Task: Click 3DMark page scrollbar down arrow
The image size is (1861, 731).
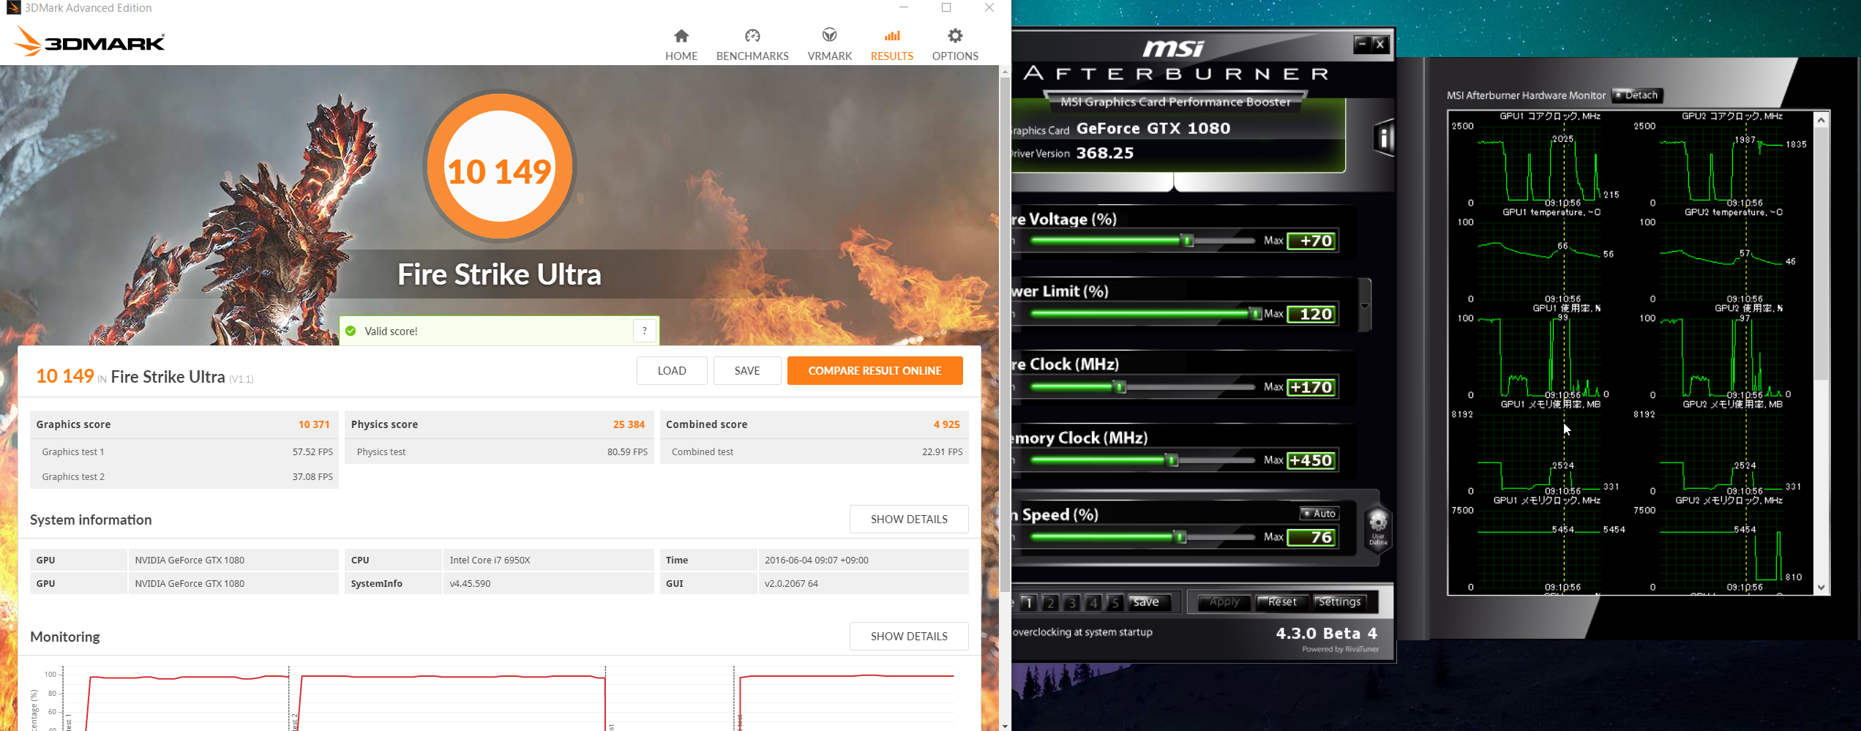Action: (1005, 725)
